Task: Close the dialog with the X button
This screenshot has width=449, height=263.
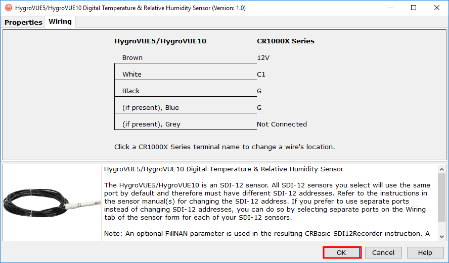Action: coord(436,8)
